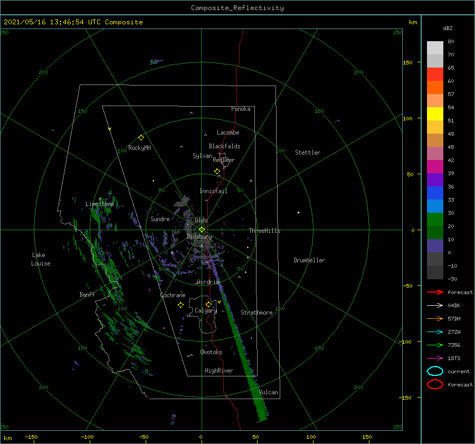Click the Vulcan label

click(269, 392)
